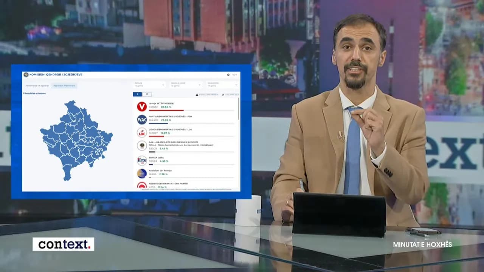Click the blue Kosovo municipalities map
The height and width of the screenshot is (272, 484).
[76, 140]
